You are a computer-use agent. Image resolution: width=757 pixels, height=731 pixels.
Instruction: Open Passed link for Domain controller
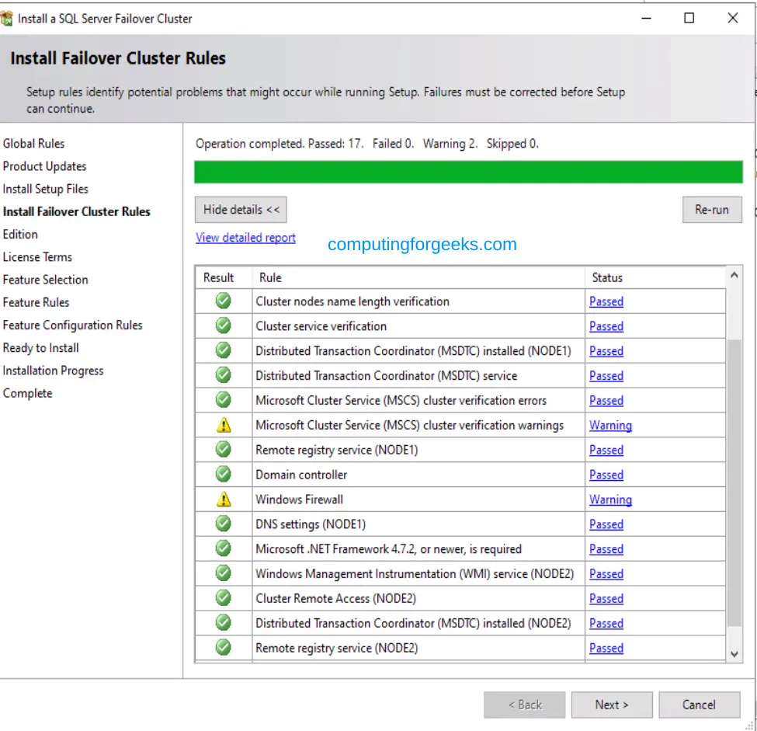click(606, 475)
